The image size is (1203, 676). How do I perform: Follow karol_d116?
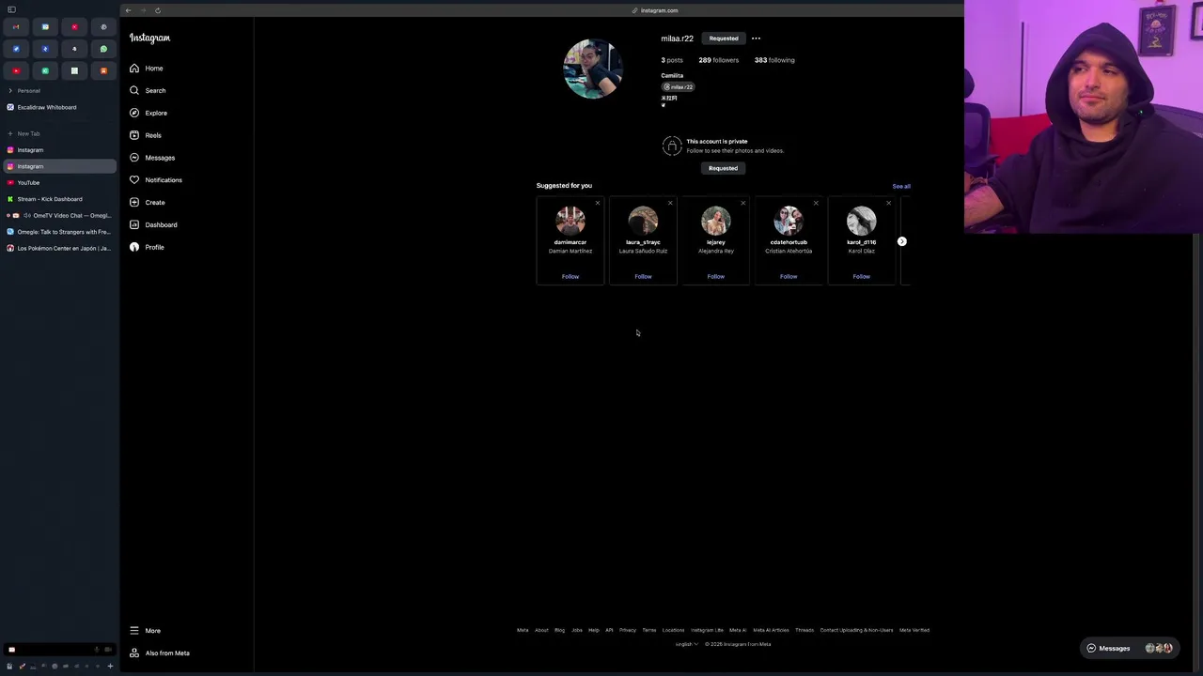862,277
